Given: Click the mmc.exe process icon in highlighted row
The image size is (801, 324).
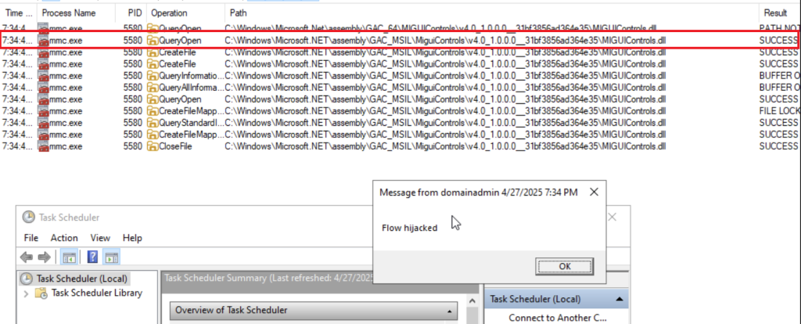Looking at the screenshot, I should coord(42,41).
